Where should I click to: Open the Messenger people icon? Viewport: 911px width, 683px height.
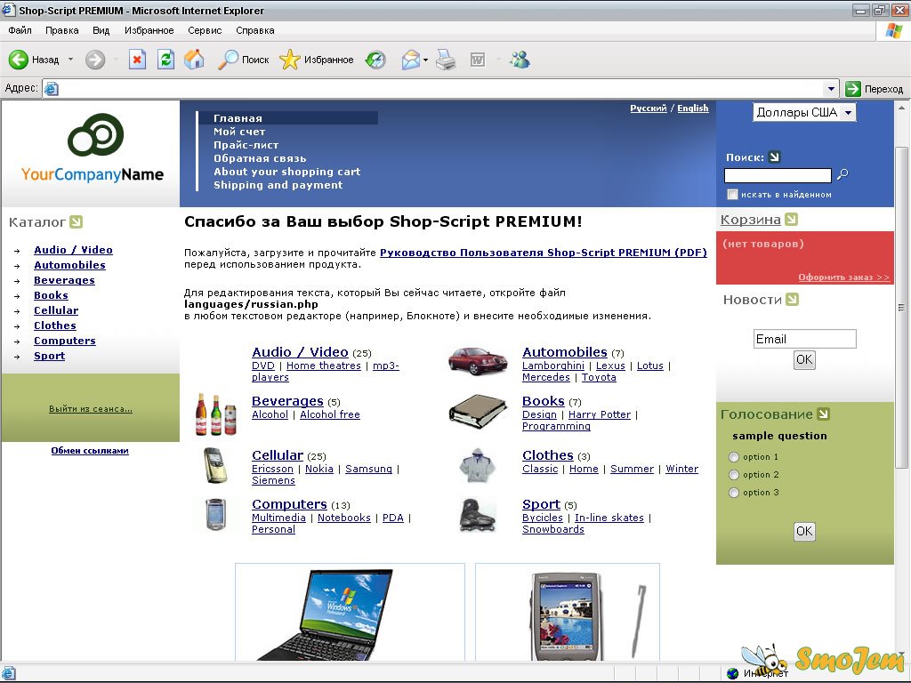point(520,60)
